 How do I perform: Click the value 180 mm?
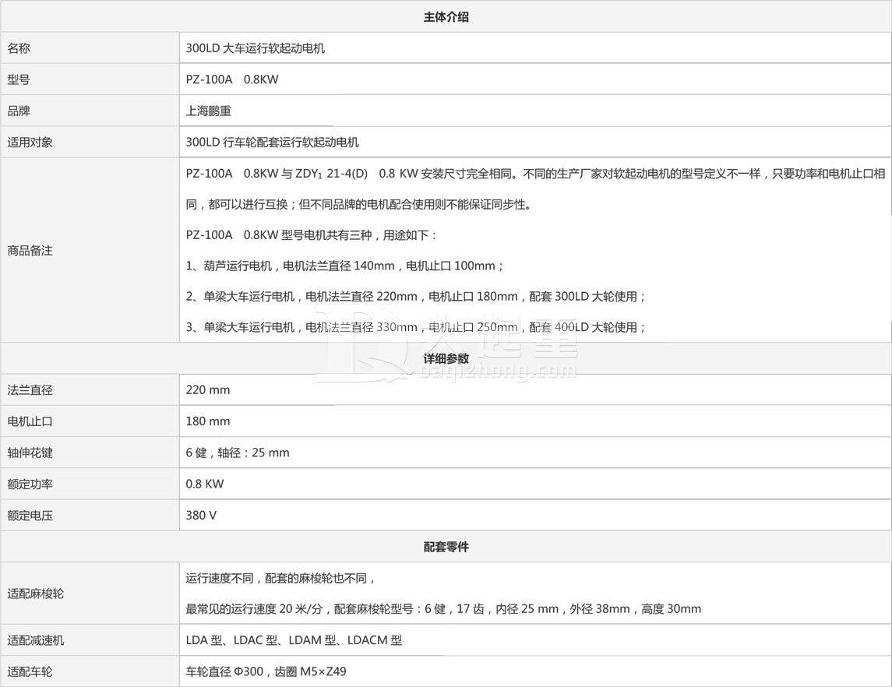208,421
